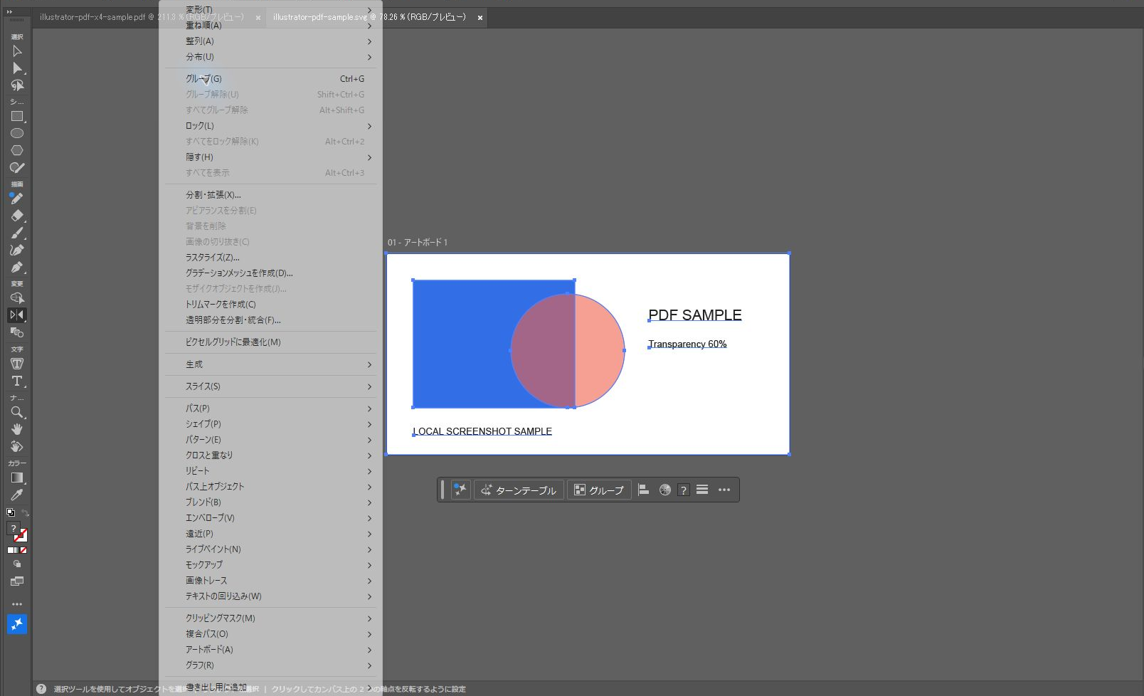Open the task bar hamburger menu
The height and width of the screenshot is (696, 1144).
click(x=702, y=490)
